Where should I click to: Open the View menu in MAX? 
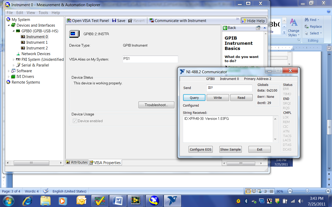31,13
